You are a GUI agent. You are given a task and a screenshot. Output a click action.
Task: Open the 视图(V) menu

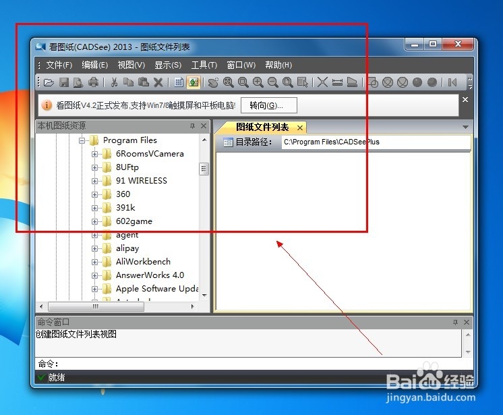click(x=131, y=65)
